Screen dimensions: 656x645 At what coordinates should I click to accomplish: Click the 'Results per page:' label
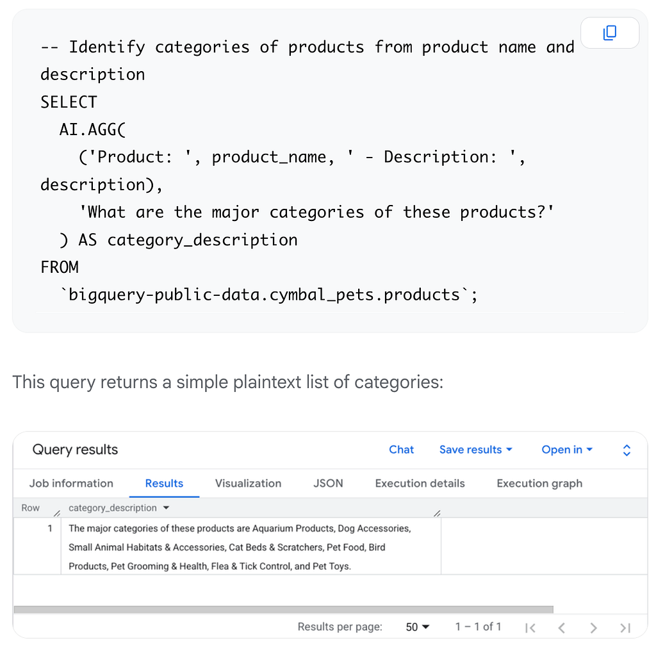[x=340, y=626]
